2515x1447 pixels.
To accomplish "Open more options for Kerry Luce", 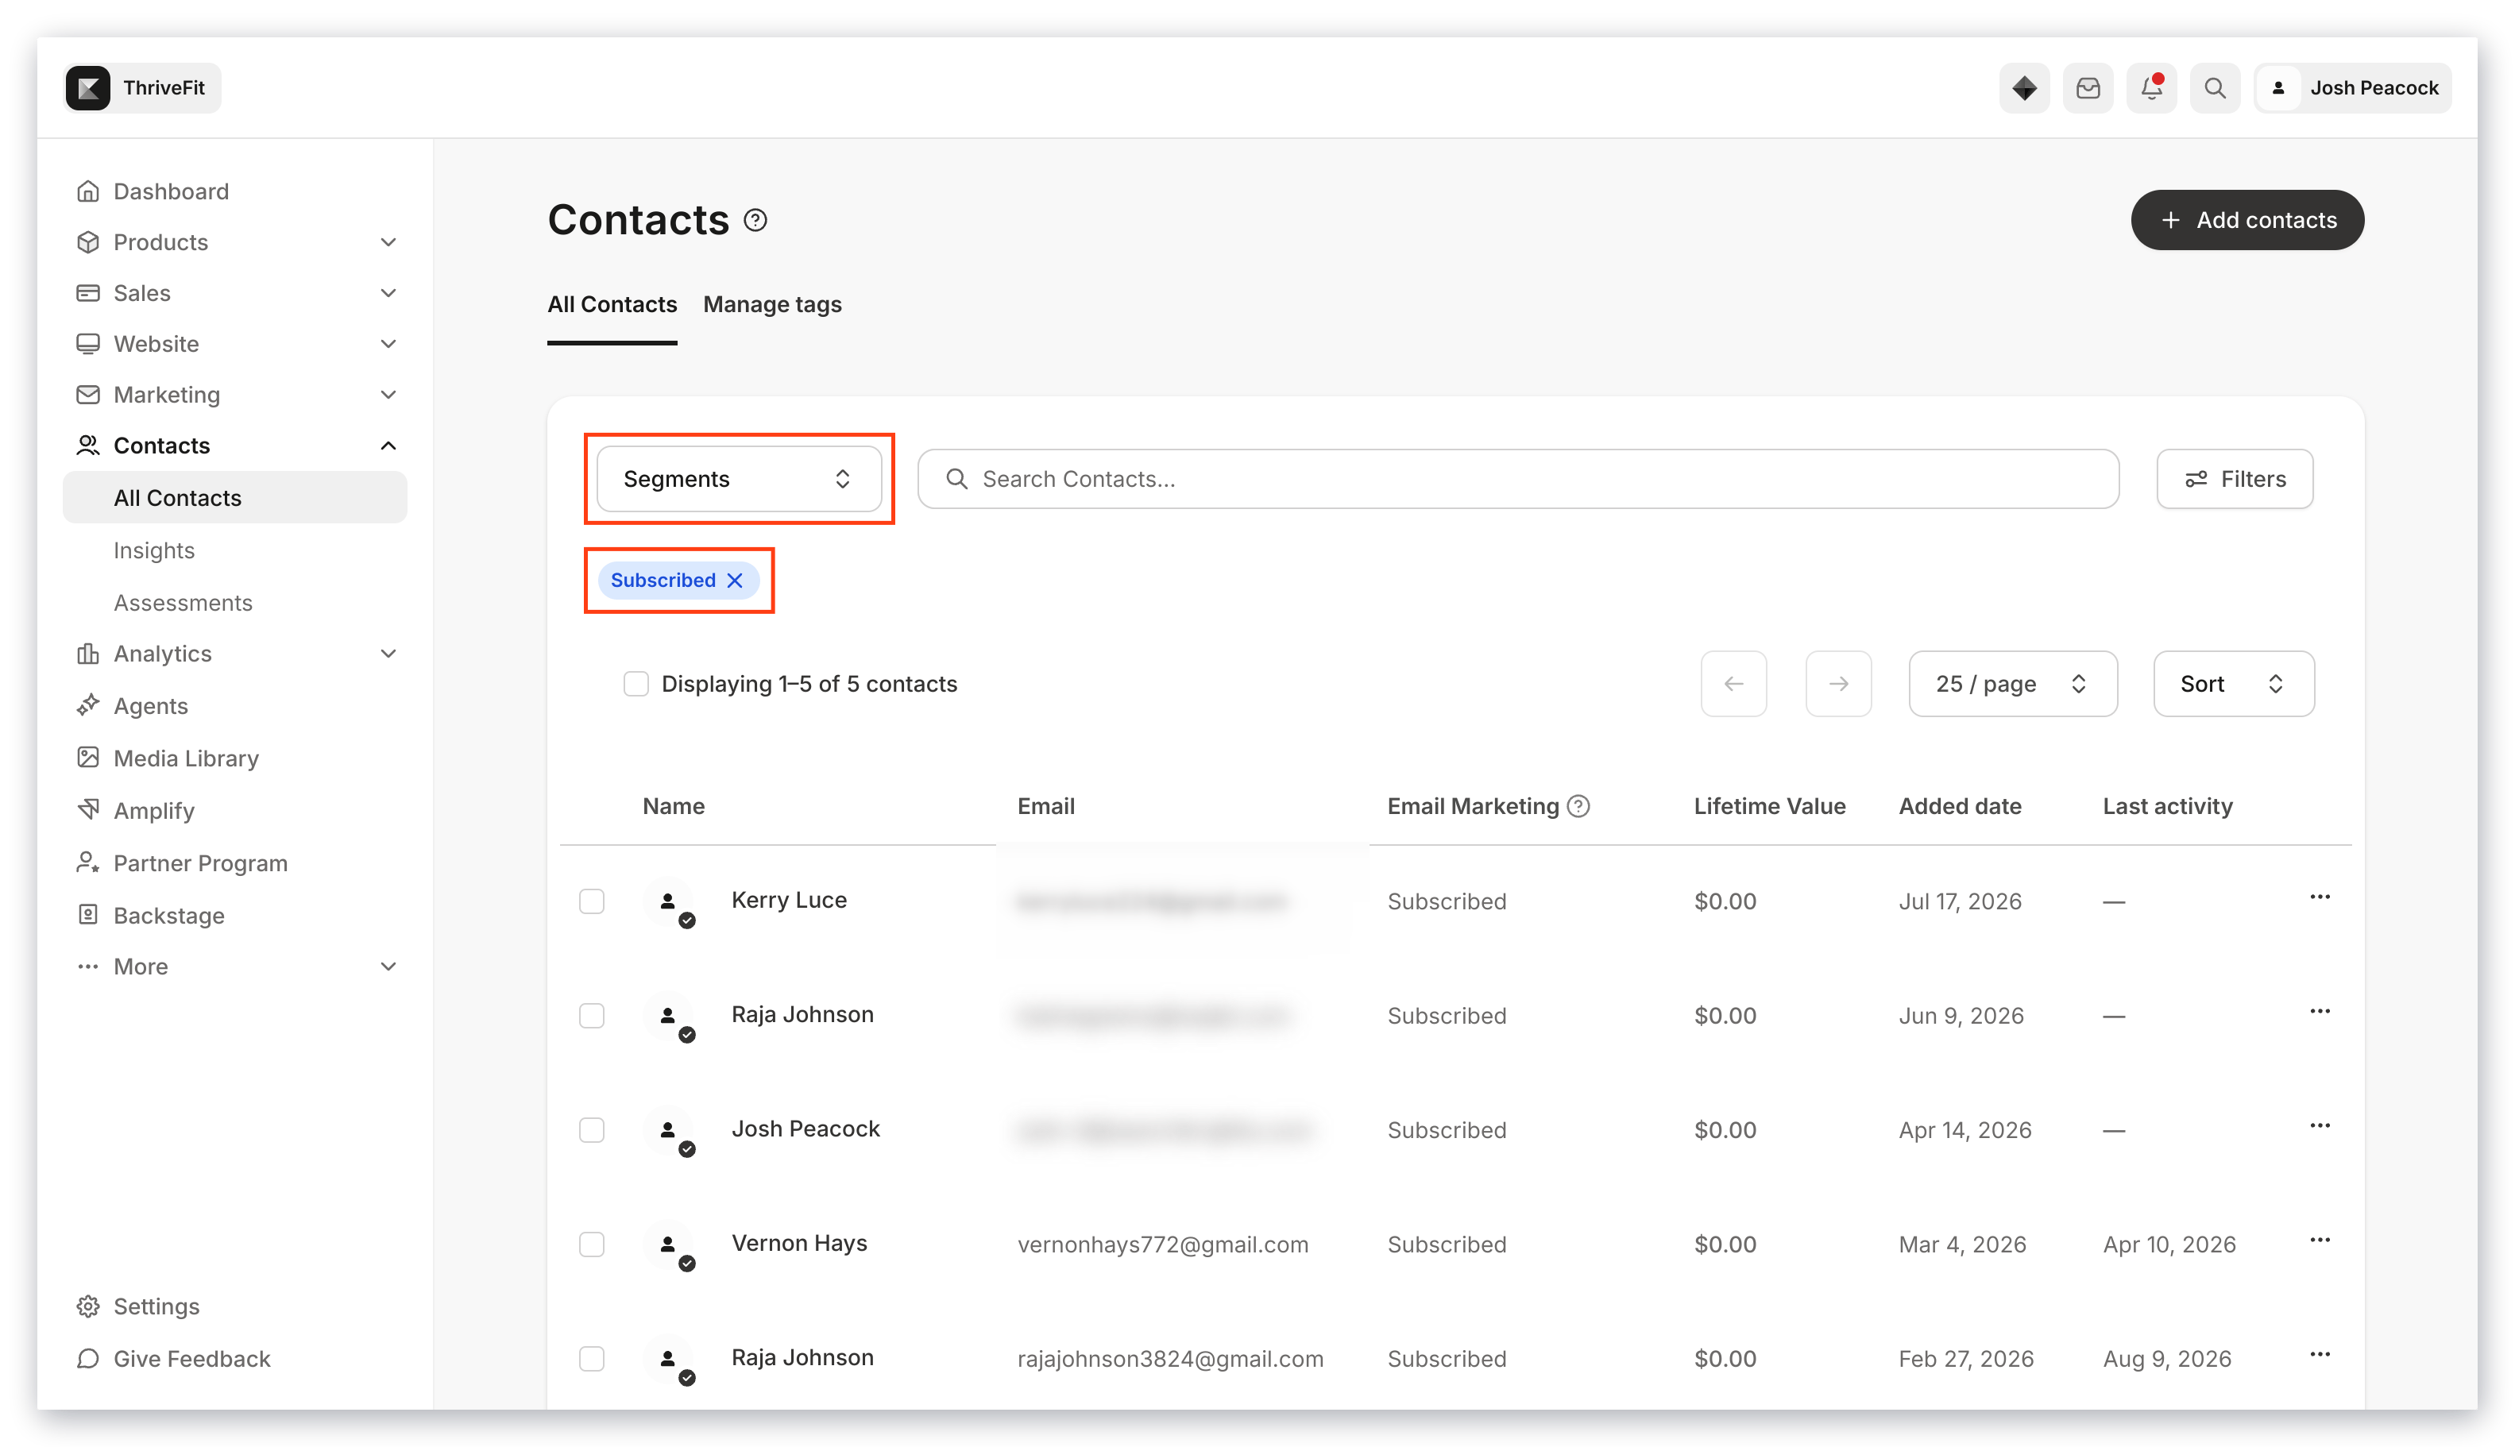I will coord(2319,897).
